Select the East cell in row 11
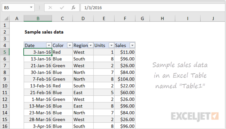The height and width of the screenshot is (129, 226). [x=83, y=92]
